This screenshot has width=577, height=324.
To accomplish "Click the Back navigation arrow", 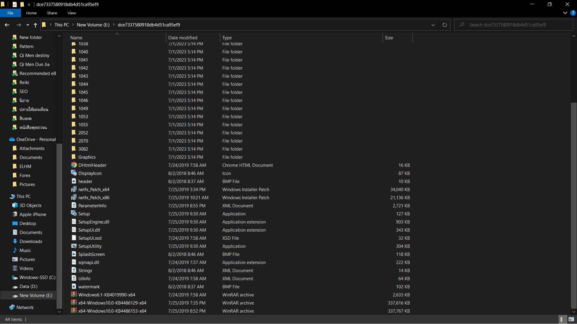I will [7, 25].
